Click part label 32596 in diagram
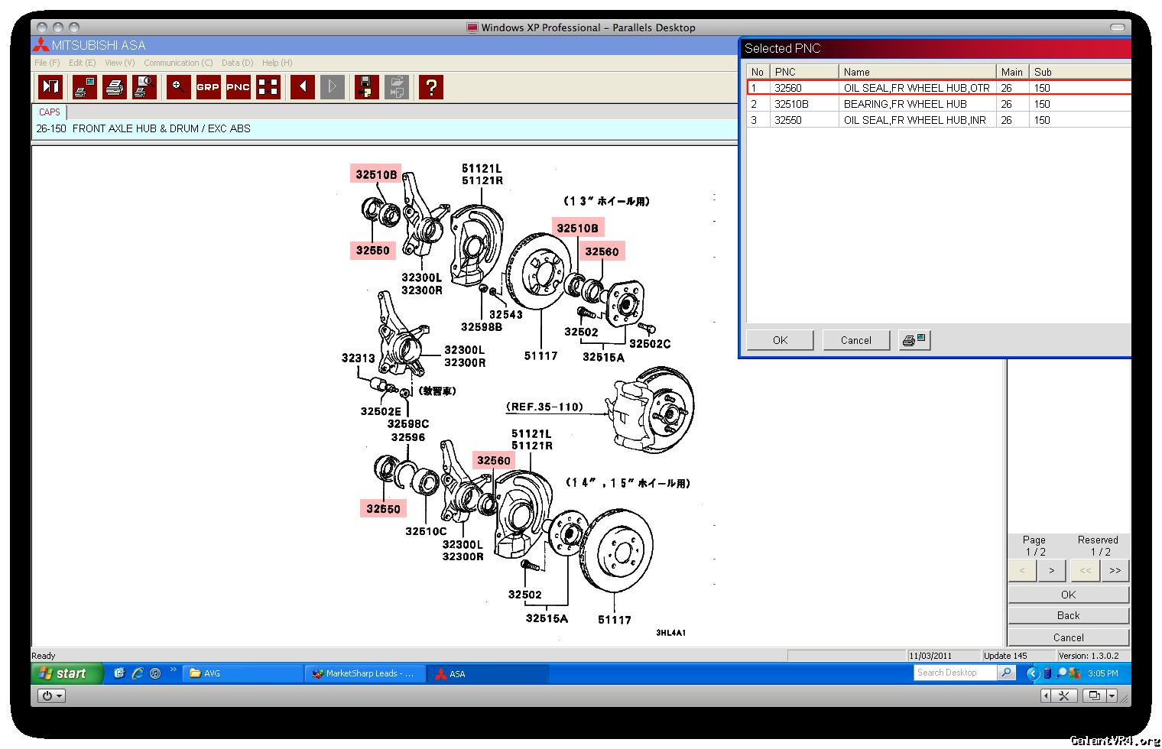Viewport: 1162px width, 749px height. coord(407,437)
